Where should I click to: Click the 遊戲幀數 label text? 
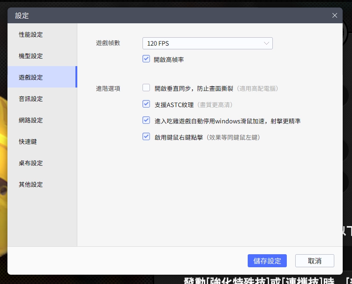coord(108,43)
